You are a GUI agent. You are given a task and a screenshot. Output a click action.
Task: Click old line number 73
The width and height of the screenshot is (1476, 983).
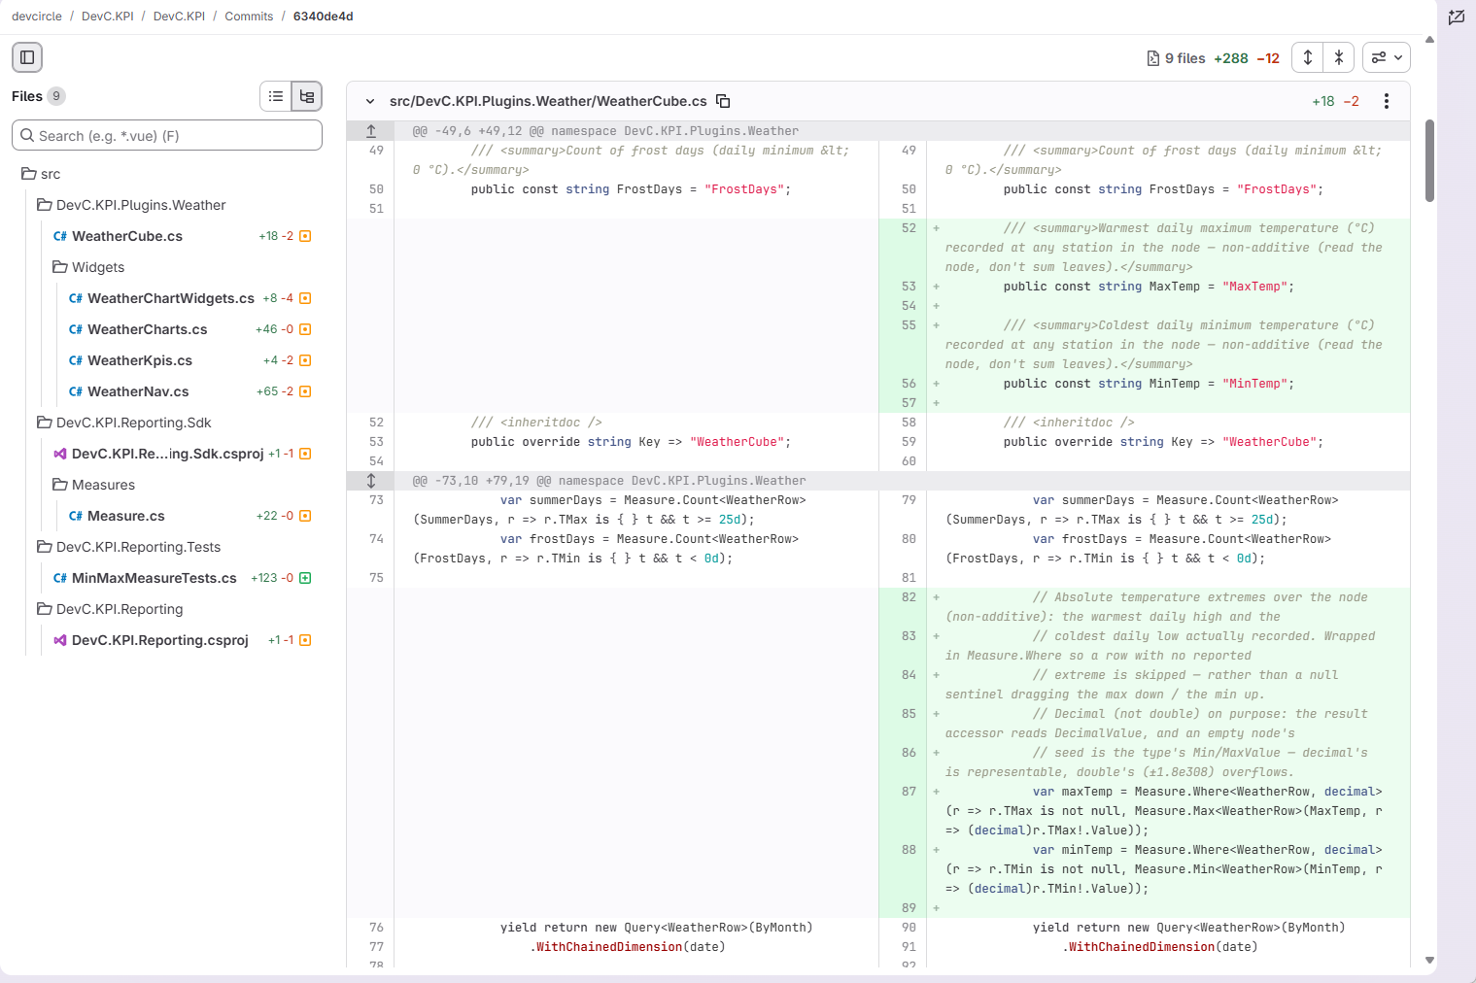376,500
